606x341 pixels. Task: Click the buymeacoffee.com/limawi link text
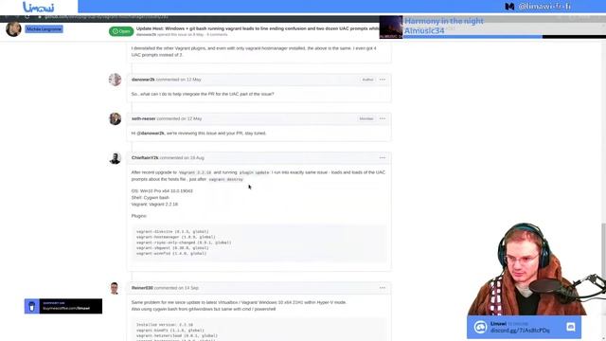(x=66, y=308)
